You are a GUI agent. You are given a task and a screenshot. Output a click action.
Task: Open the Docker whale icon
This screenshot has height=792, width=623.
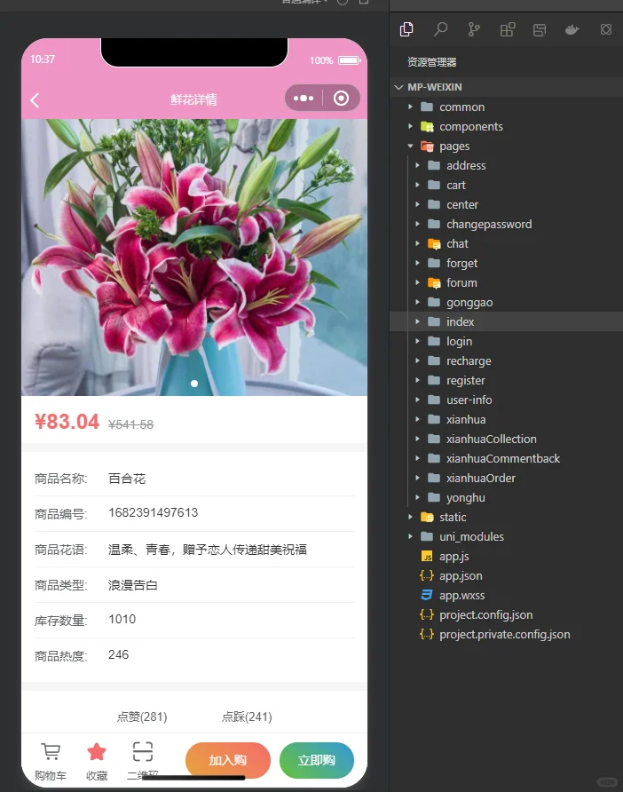(x=572, y=30)
